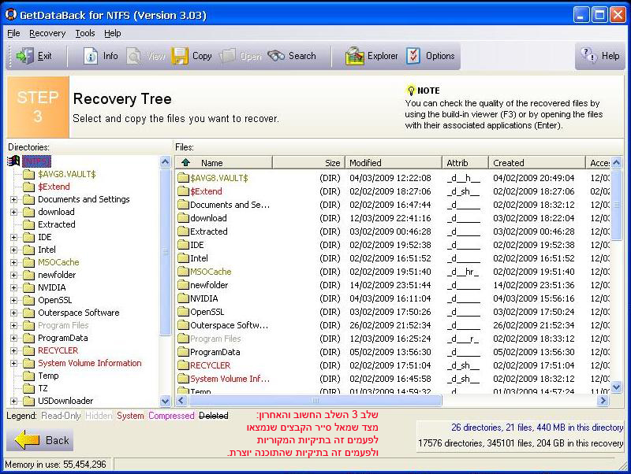Expand the newfolder tree node
Screen dimensions: 631x474
(13, 275)
